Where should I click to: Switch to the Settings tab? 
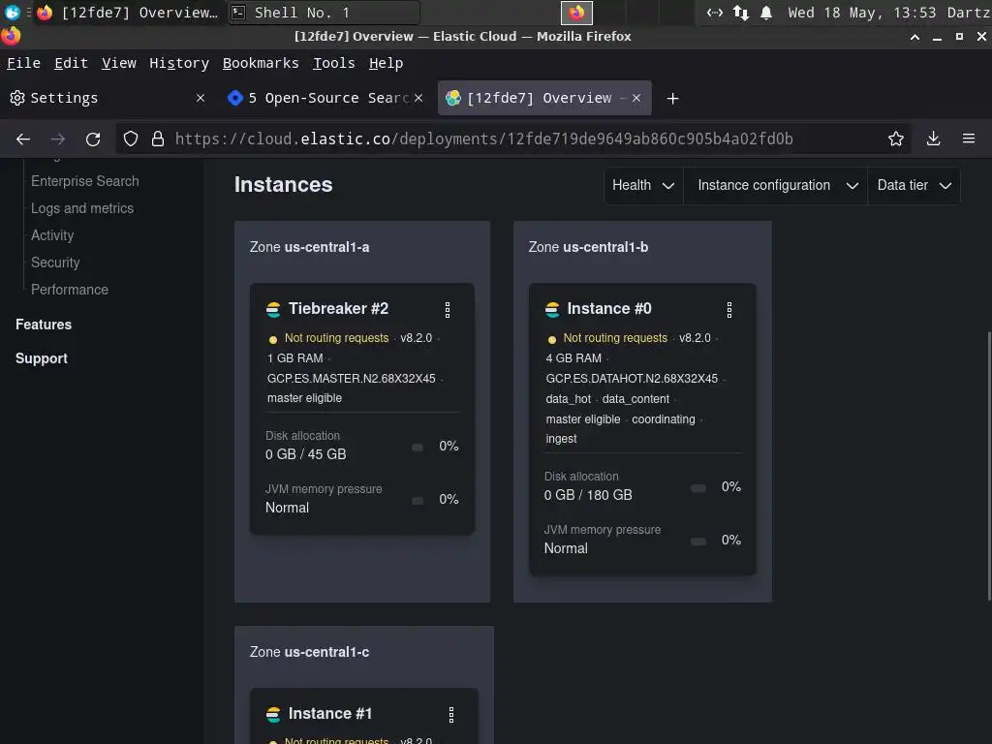[108, 98]
